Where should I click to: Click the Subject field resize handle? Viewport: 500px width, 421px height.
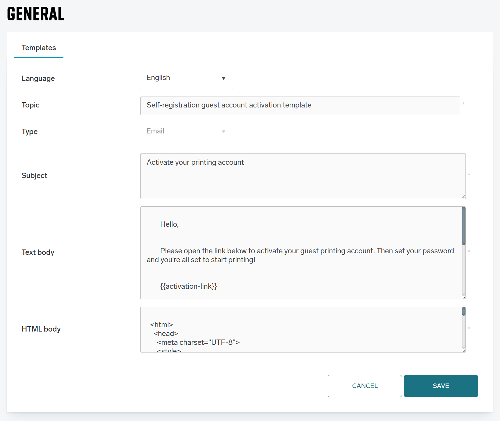pyautogui.click(x=463, y=197)
